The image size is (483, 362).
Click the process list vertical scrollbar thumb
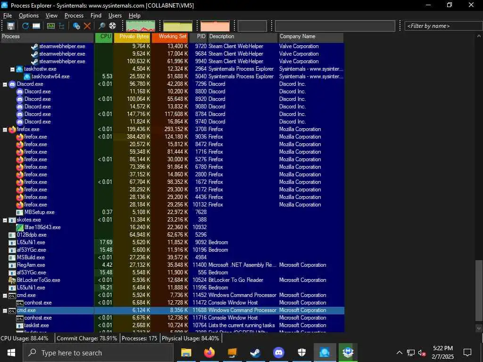pyautogui.click(x=479, y=291)
